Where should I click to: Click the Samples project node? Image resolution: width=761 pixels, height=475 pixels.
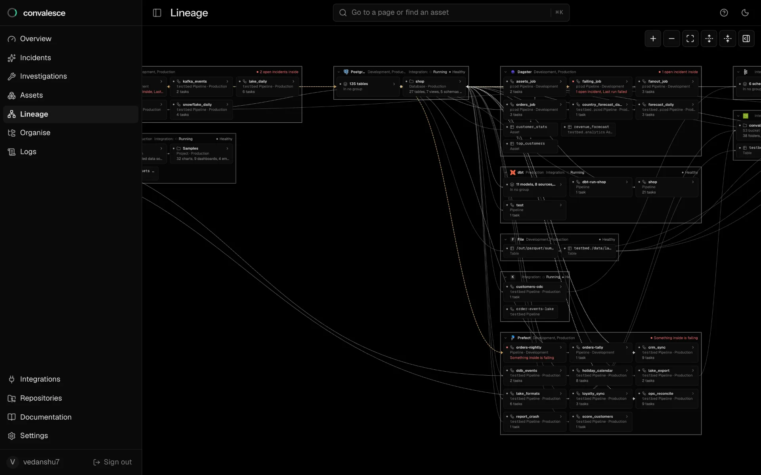click(x=201, y=153)
